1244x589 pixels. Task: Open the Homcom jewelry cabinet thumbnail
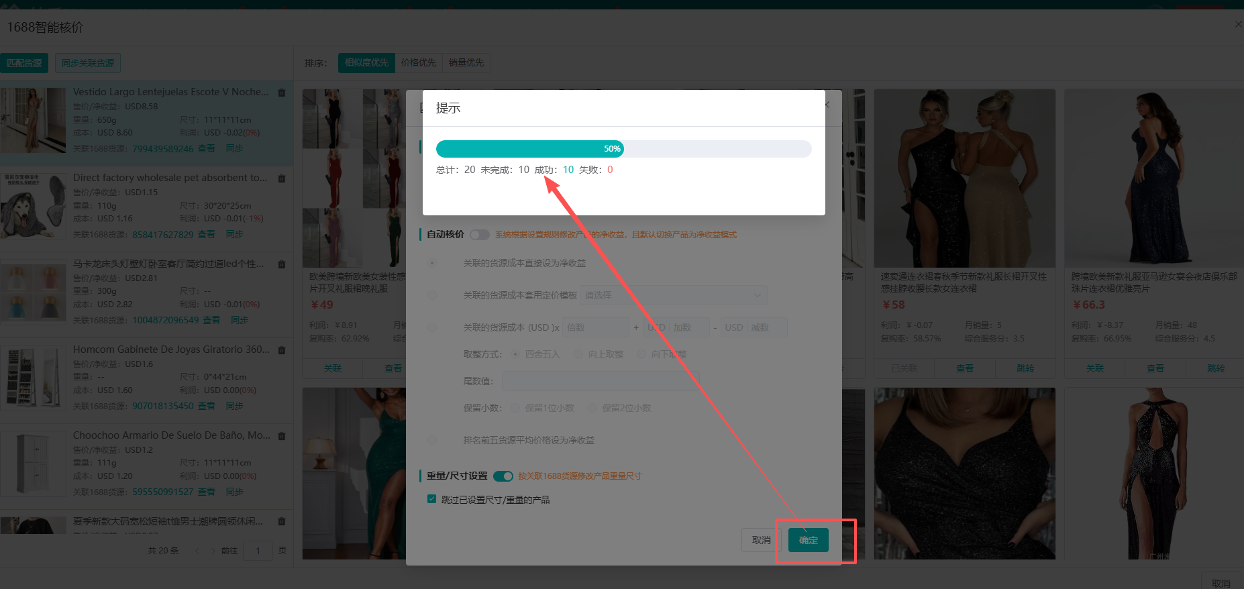point(33,378)
